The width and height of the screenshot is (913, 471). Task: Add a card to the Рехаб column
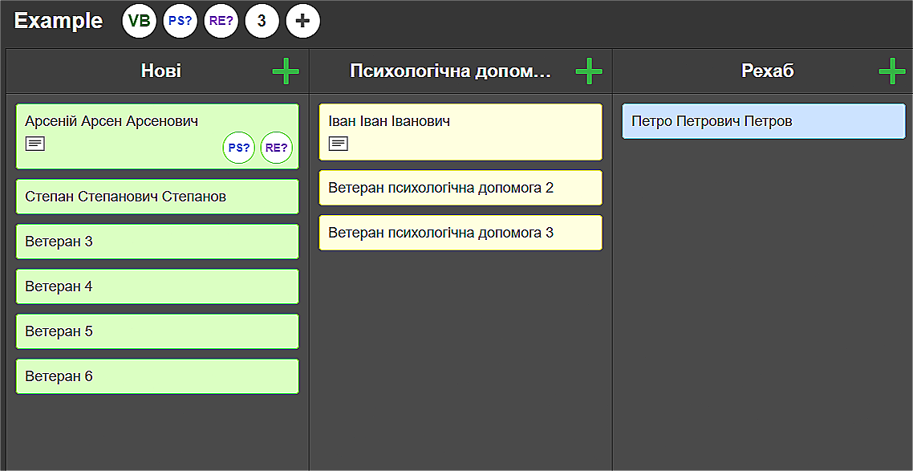point(891,71)
